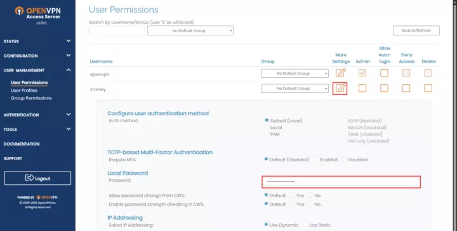The width and height of the screenshot is (457, 231).
Task: Click the Powered by OpenVPN footer logo
Action: pyautogui.click(x=37, y=197)
